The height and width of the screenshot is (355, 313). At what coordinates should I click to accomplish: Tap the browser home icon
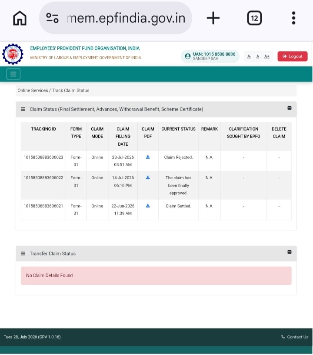(20, 18)
